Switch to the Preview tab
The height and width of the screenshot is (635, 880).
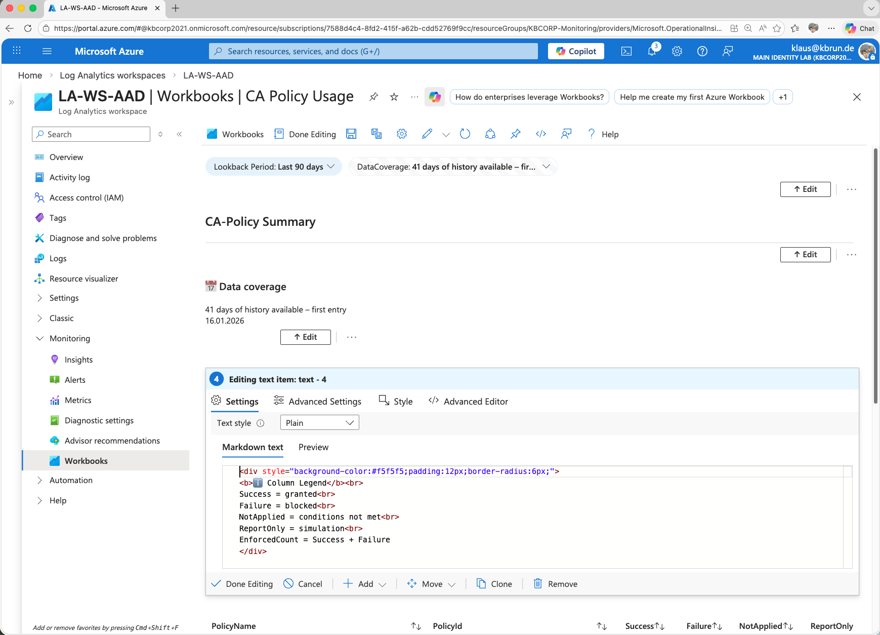click(x=313, y=447)
